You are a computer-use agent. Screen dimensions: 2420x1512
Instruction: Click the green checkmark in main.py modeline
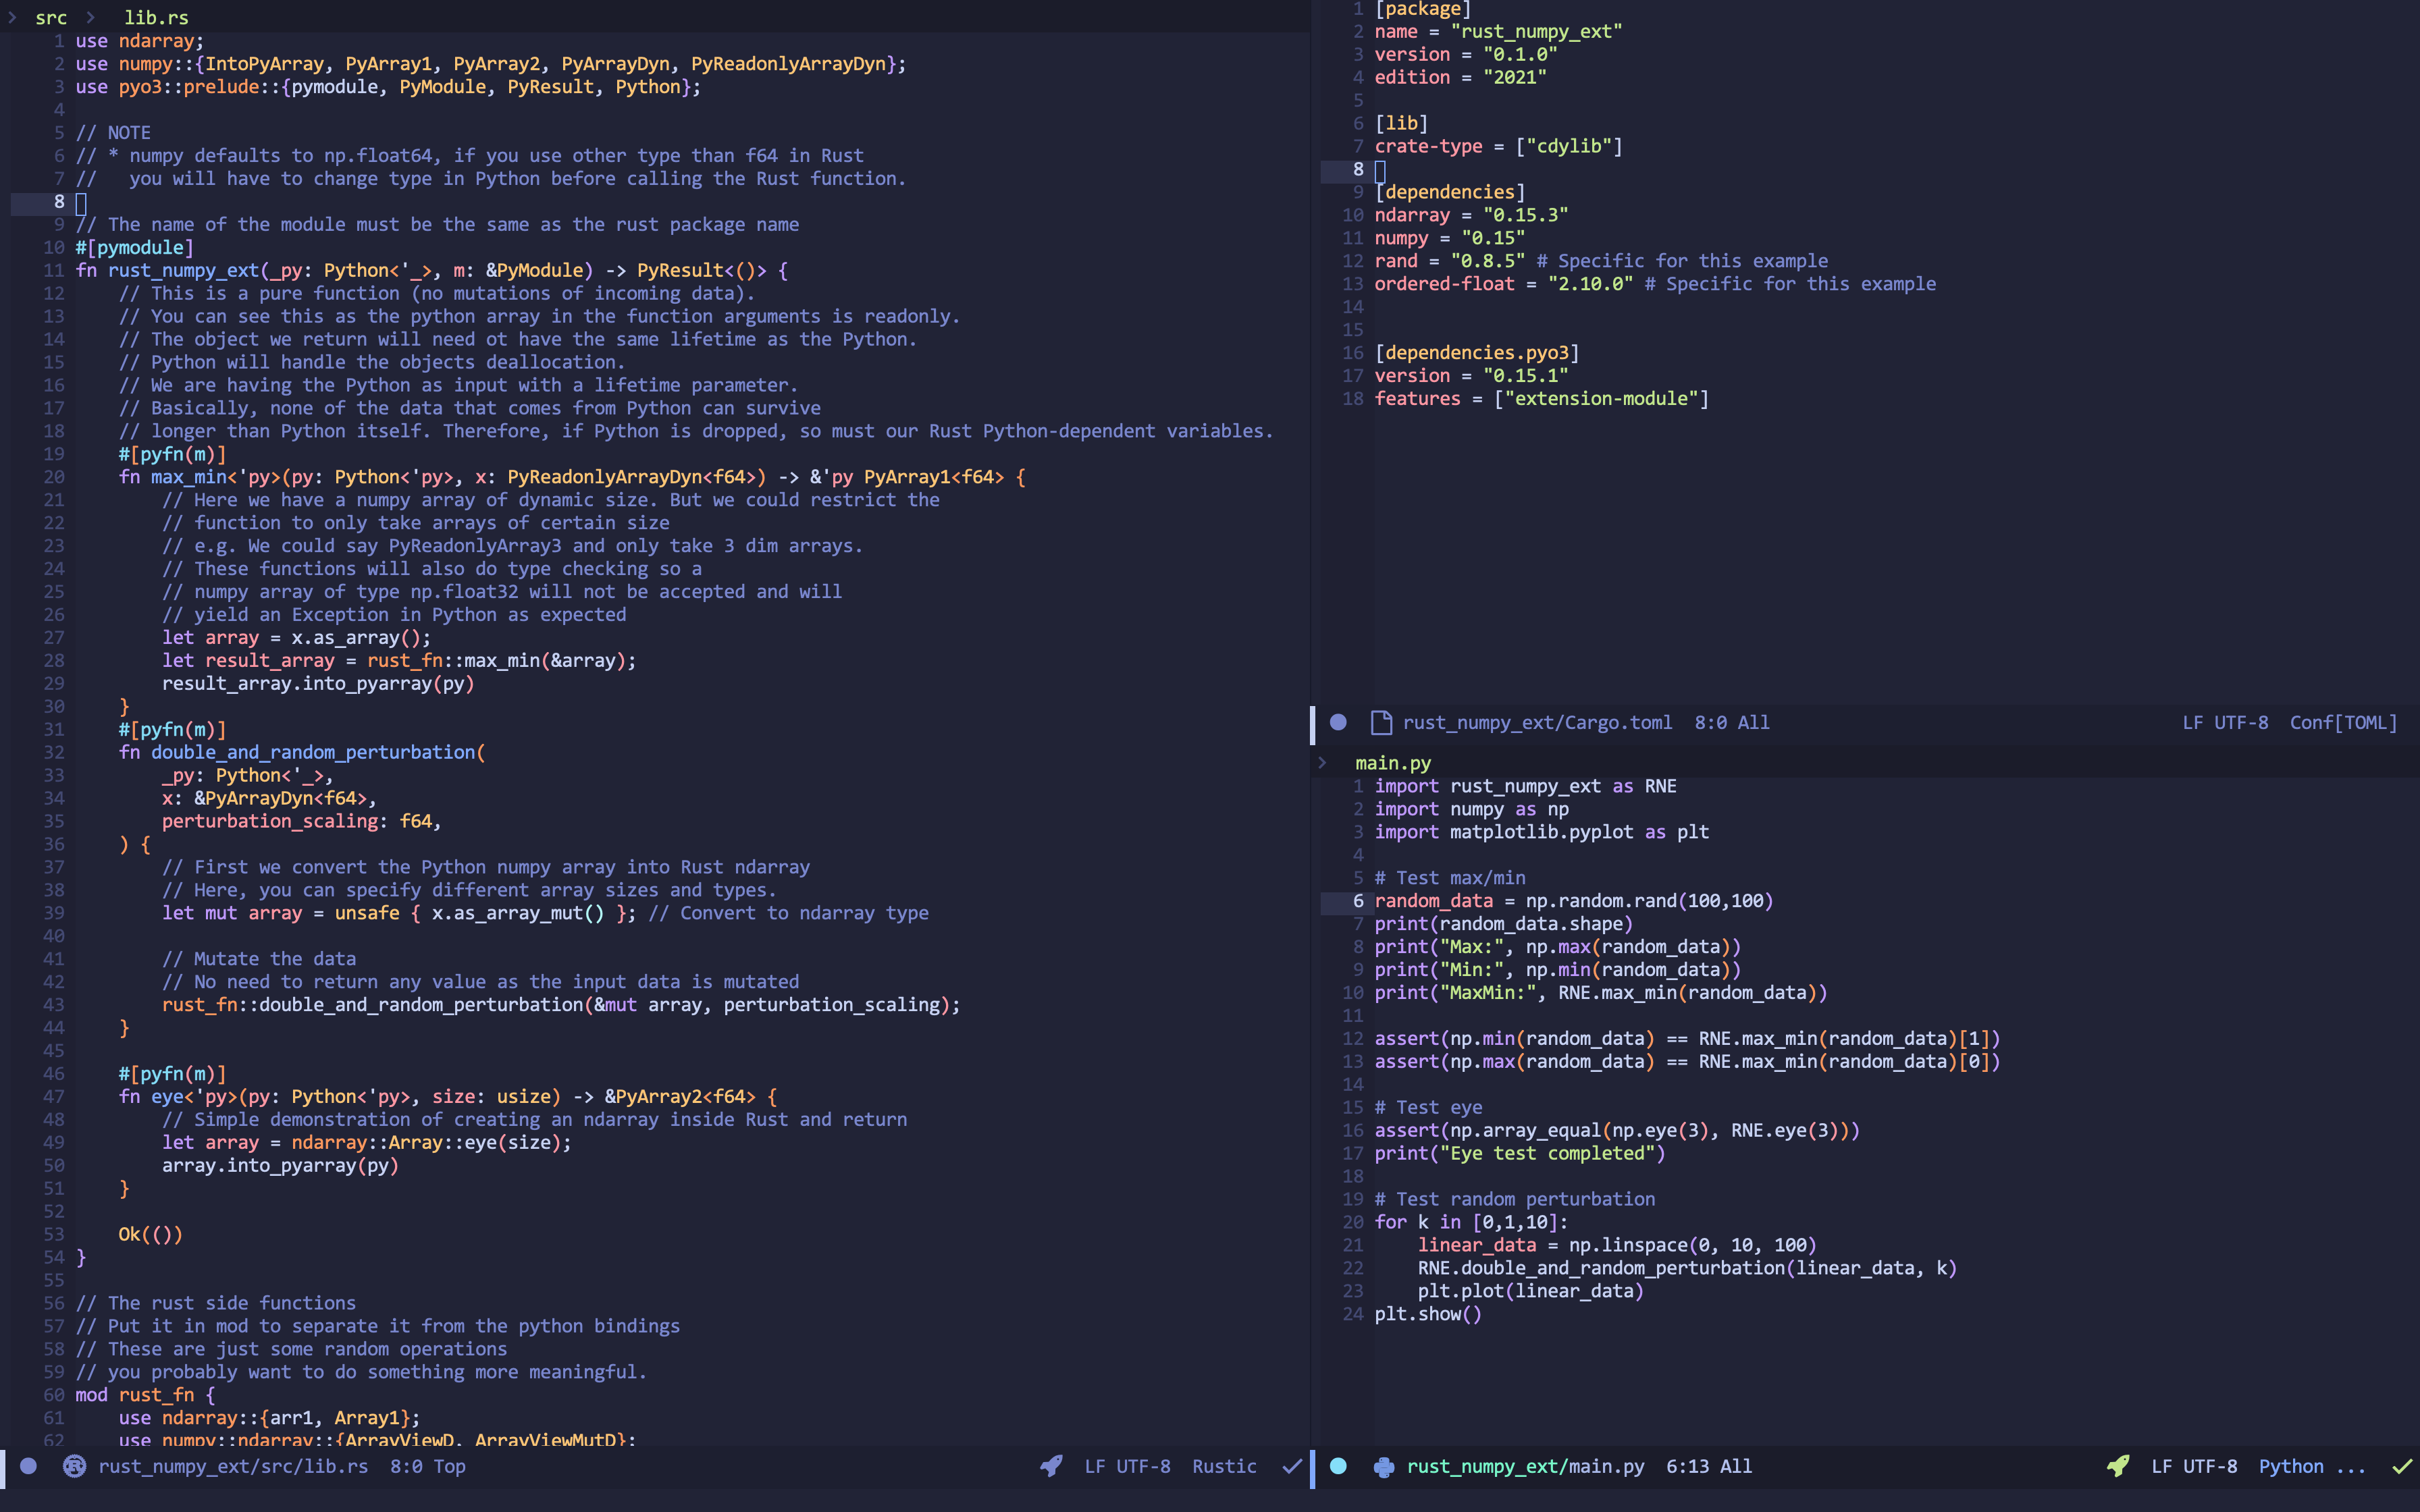click(2401, 1466)
